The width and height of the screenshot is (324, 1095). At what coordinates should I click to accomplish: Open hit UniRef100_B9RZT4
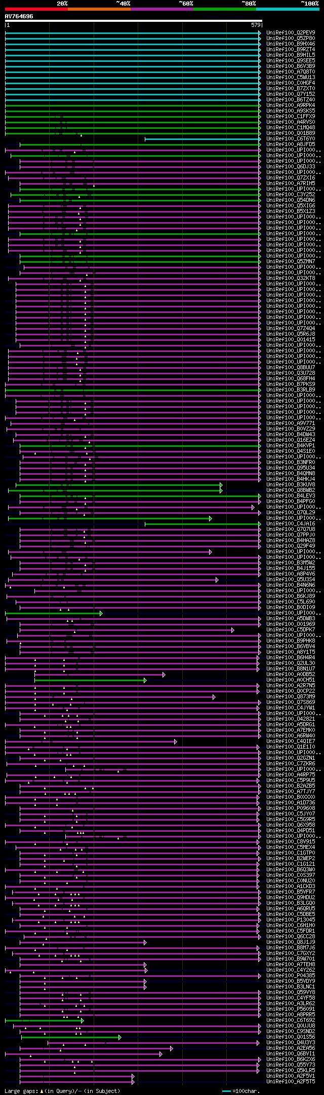(x=291, y=49)
